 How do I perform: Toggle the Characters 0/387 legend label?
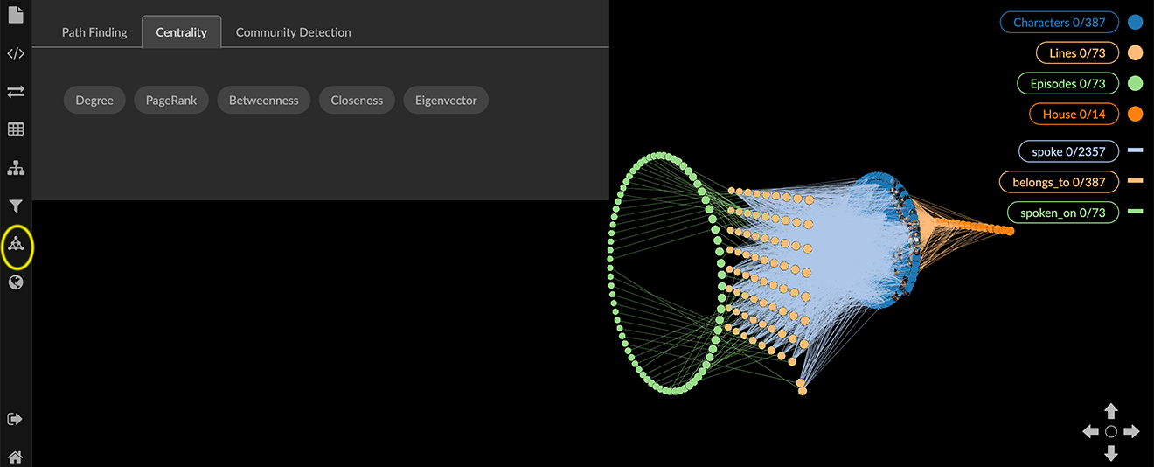pos(1060,23)
